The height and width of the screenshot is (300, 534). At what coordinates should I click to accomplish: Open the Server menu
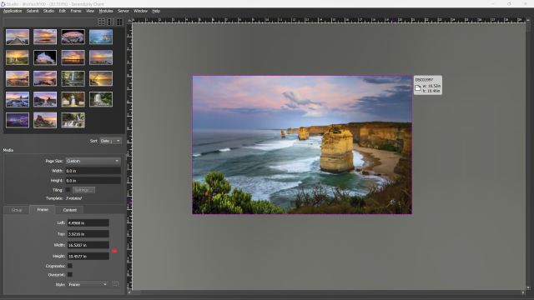pyautogui.click(x=123, y=11)
